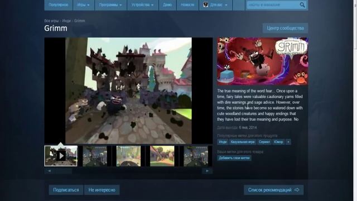The image size is (357, 201).
Task: Click the plus button after the Юмор tag
Action: pyautogui.click(x=288, y=142)
